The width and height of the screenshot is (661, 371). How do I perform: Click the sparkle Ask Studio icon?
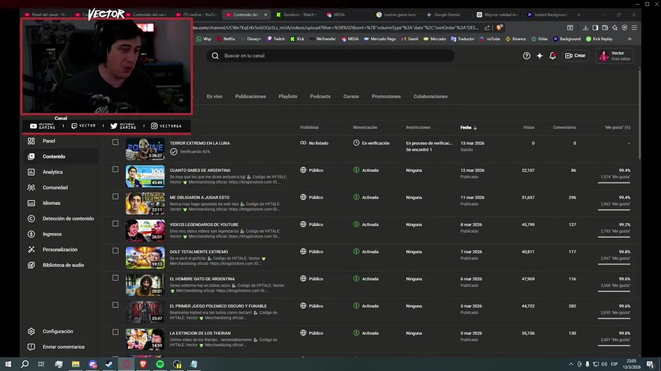(540, 56)
